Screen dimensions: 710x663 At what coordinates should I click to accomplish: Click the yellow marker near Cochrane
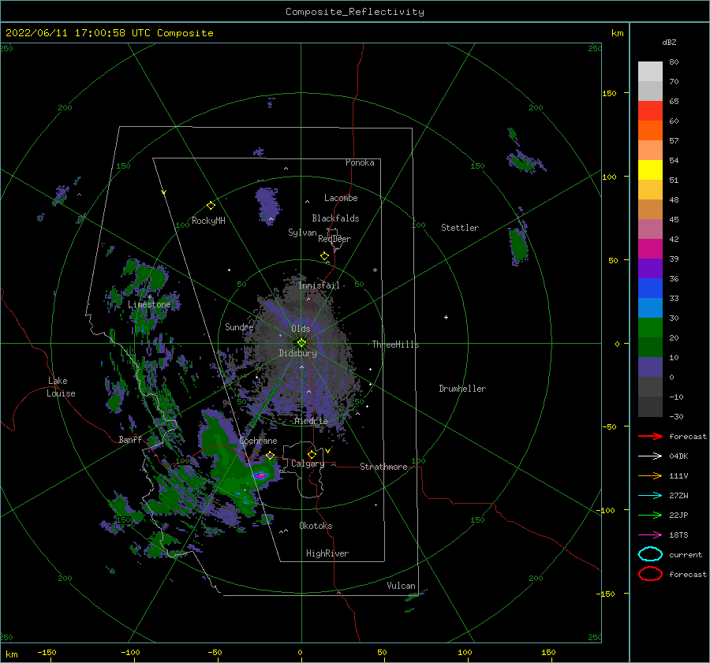pyautogui.click(x=270, y=455)
